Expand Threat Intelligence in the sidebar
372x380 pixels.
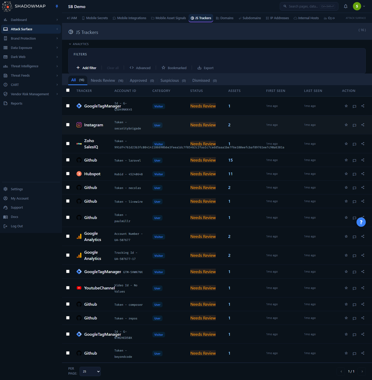coord(31,66)
